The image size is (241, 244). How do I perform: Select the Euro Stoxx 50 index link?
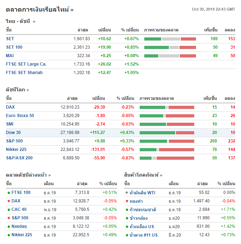click(20, 116)
